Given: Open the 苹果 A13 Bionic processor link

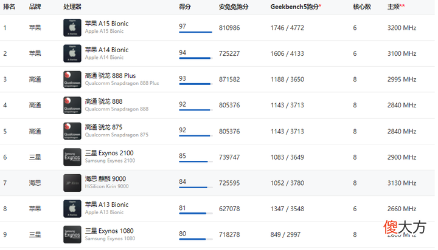Looking at the screenshot, I should [106, 204].
